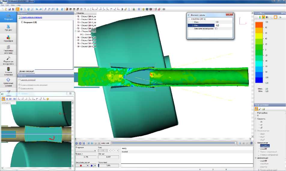Viewport: 286px width, 171px height.
Task: Open Параметры заготовки panel
Action: (8, 49)
